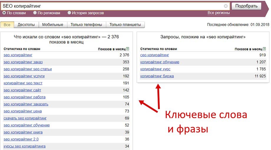The height and width of the screenshot is (150, 271).
Task: Click the 353 impressions value
Action: click(x=126, y=62)
